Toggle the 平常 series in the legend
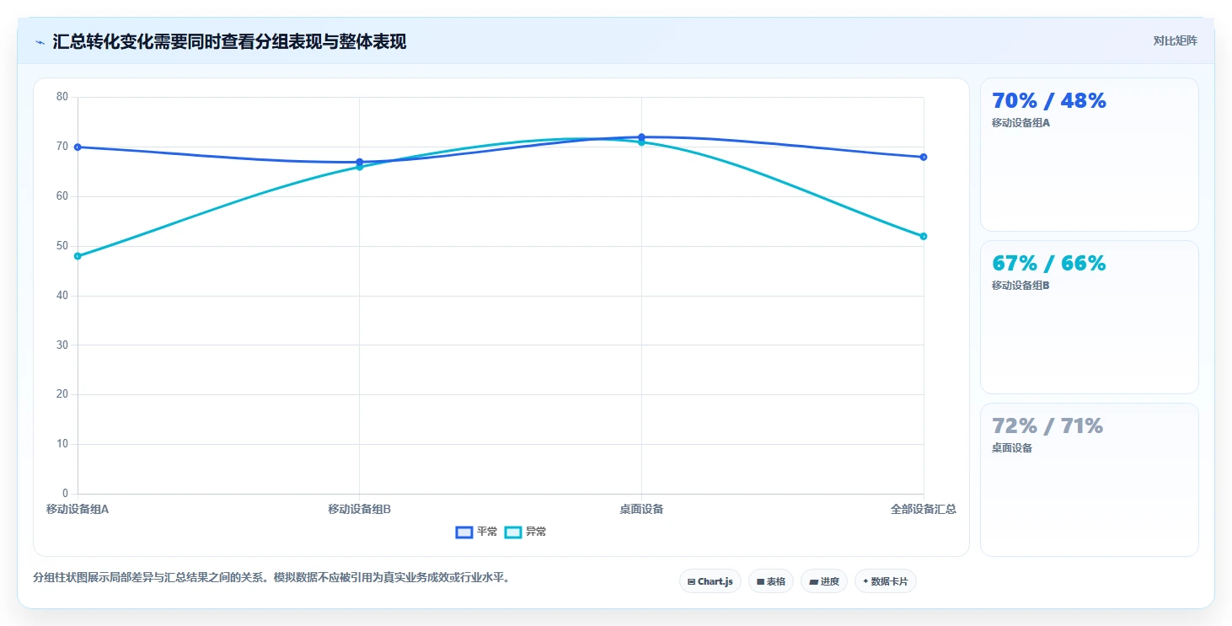 [x=476, y=532]
